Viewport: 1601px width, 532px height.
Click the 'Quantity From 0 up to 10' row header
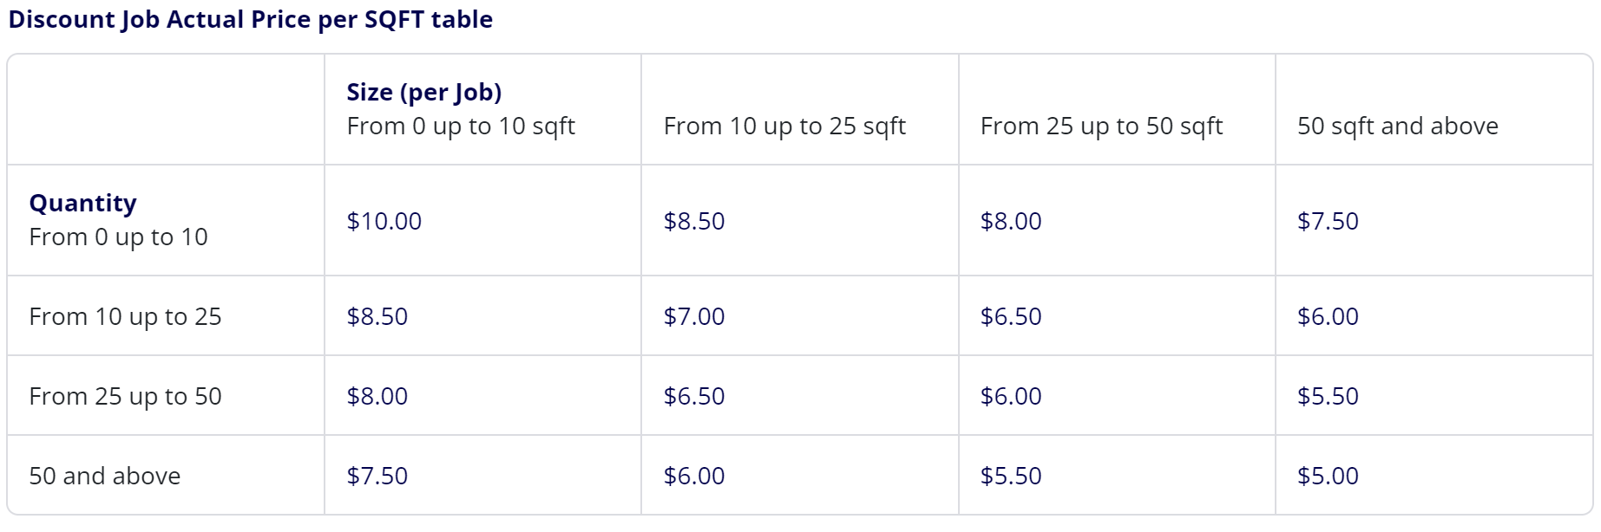pyautogui.click(x=166, y=220)
